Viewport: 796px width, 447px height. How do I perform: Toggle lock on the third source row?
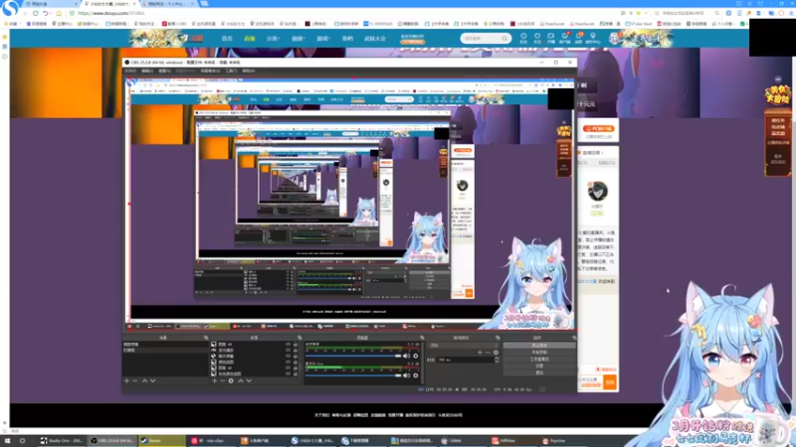[296, 357]
